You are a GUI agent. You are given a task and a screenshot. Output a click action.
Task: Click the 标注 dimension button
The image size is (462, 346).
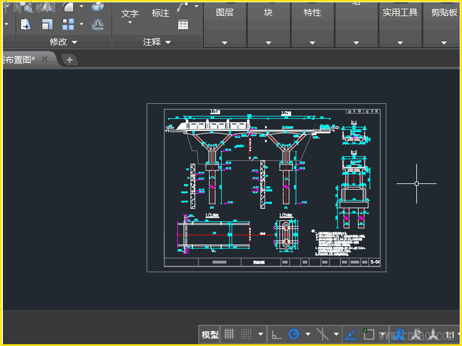click(161, 13)
